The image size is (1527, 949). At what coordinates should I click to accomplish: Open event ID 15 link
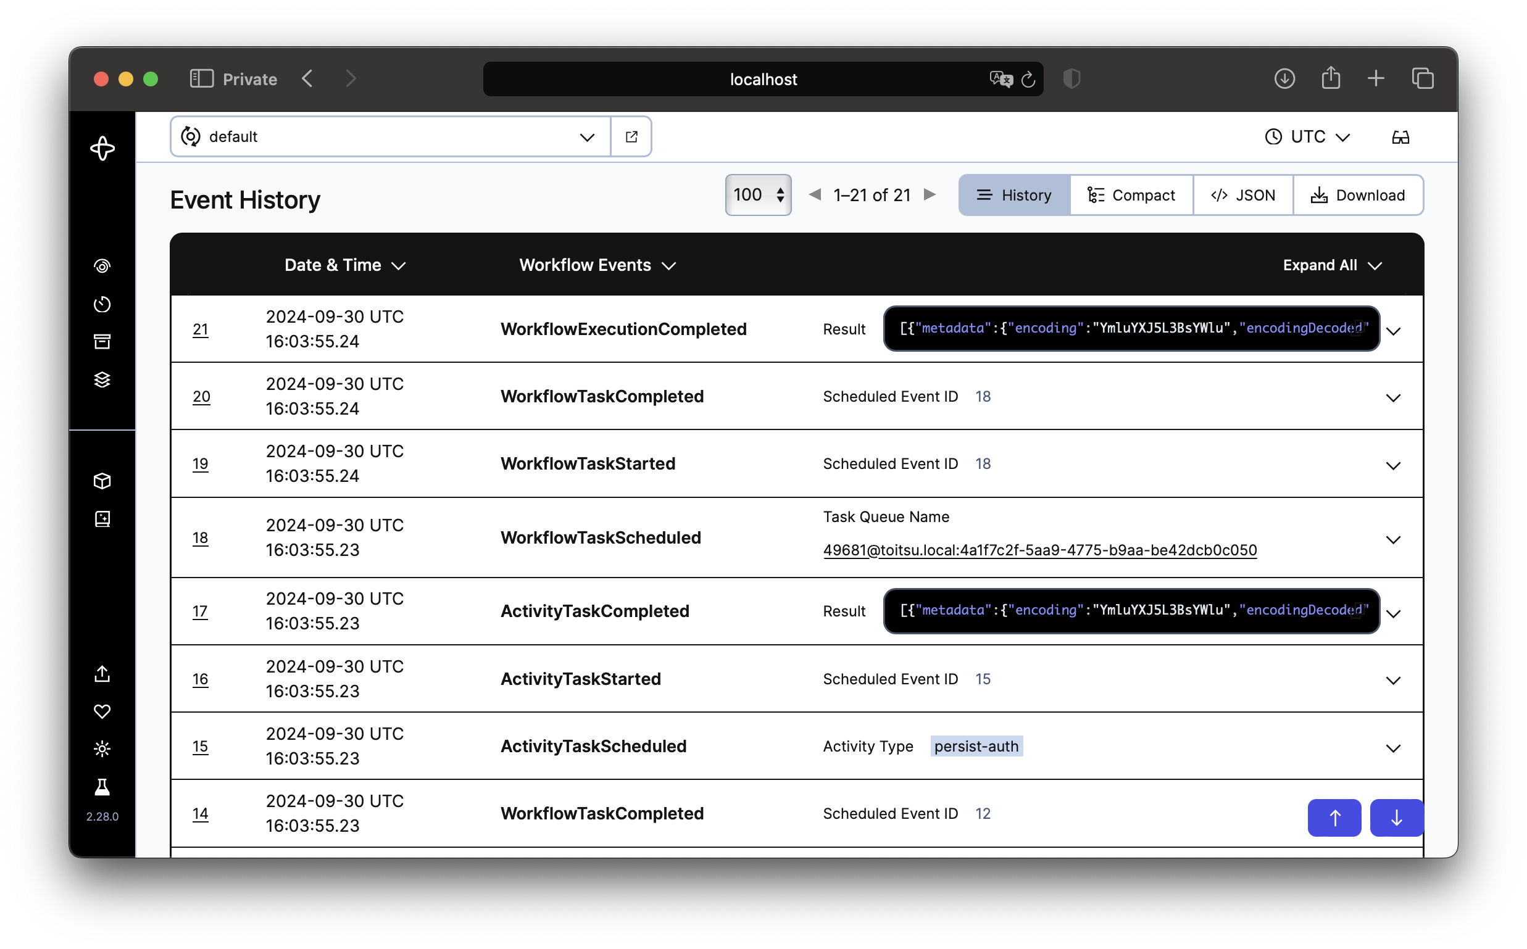point(201,747)
